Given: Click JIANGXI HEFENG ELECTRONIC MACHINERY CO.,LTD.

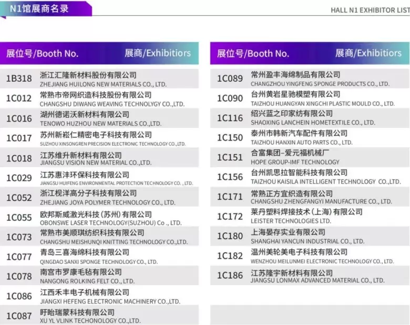Looking at the screenshot, I should point(110,301).
